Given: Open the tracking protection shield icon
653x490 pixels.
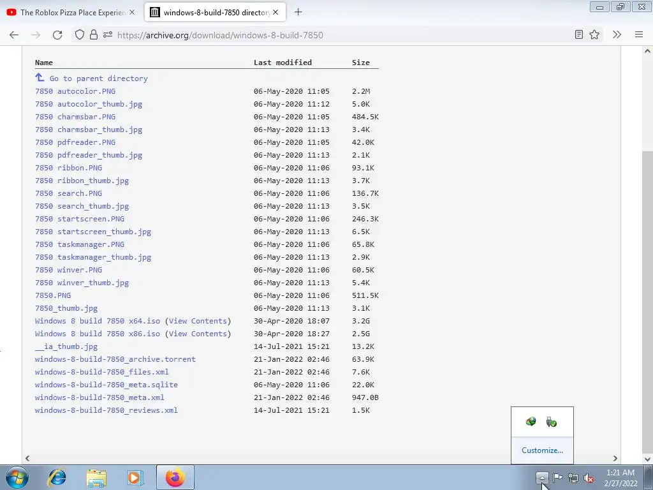Looking at the screenshot, I should [80, 35].
